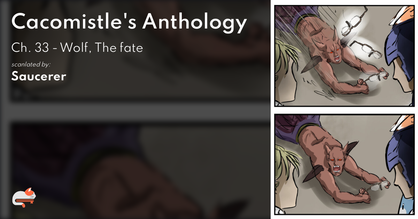The width and height of the screenshot is (418, 219).
Task: Open the top comic panel preview
Action: pos(345,56)
